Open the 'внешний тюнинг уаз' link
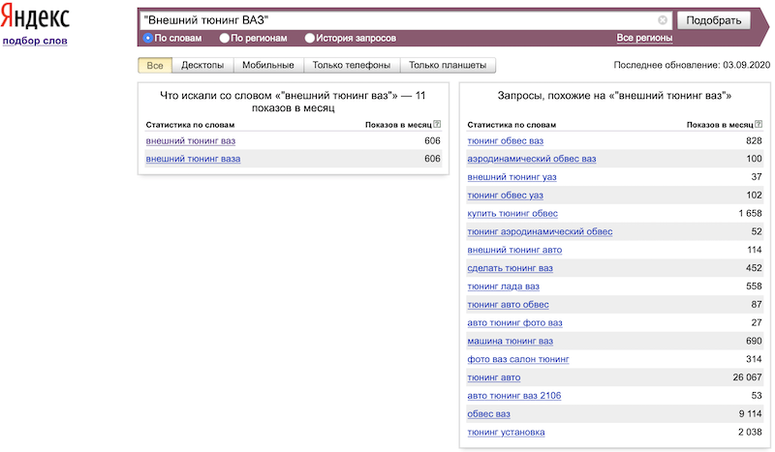This screenshot has width=775, height=452. pos(512,177)
